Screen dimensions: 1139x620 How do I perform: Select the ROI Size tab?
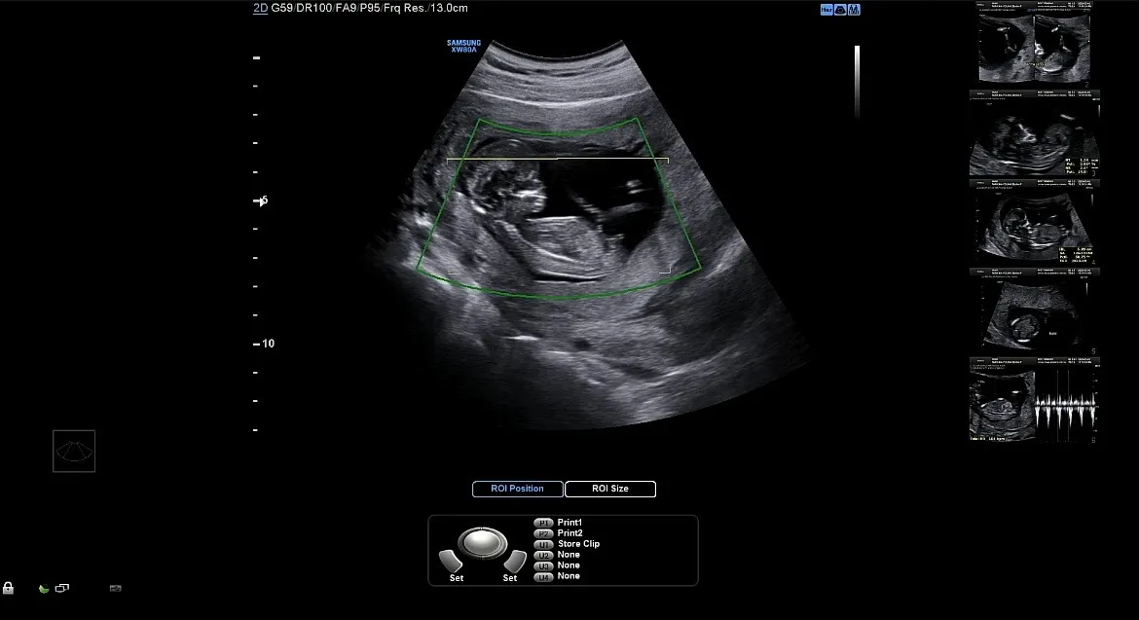coord(610,489)
